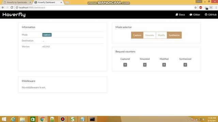Close the Hoverfly Dashboard tab
Image resolution: width=218 pixels, height=122 pixels.
61,2
